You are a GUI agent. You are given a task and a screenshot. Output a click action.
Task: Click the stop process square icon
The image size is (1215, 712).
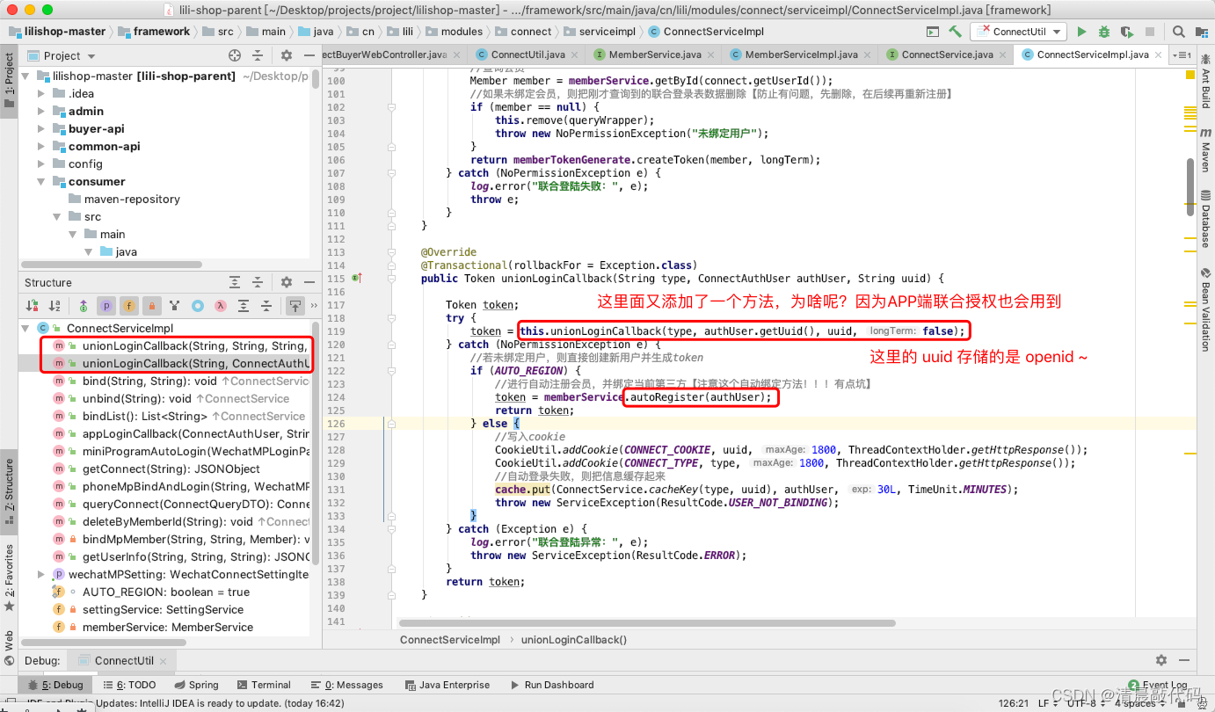pos(1150,32)
